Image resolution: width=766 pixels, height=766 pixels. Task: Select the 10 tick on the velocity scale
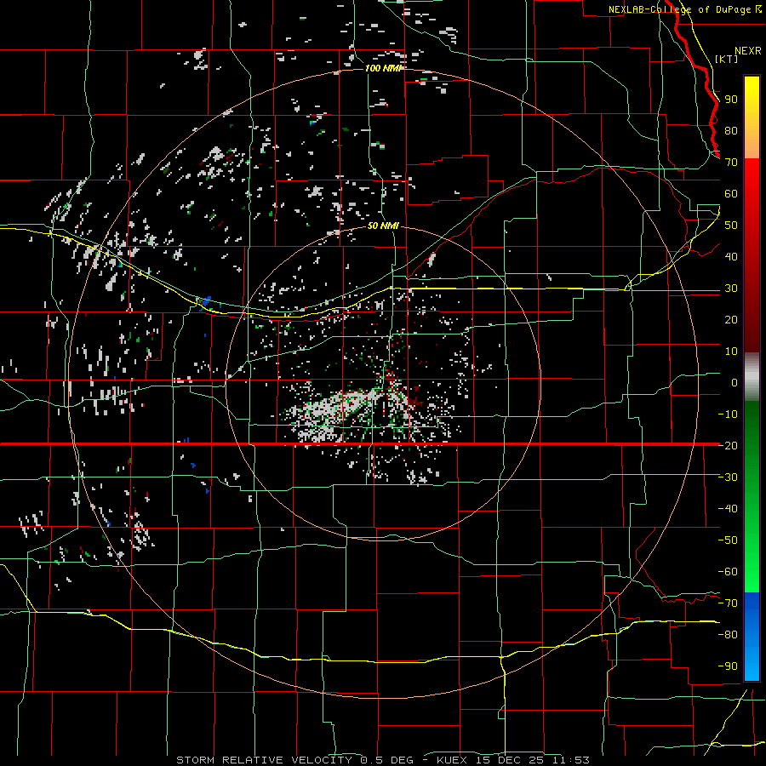click(731, 352)
